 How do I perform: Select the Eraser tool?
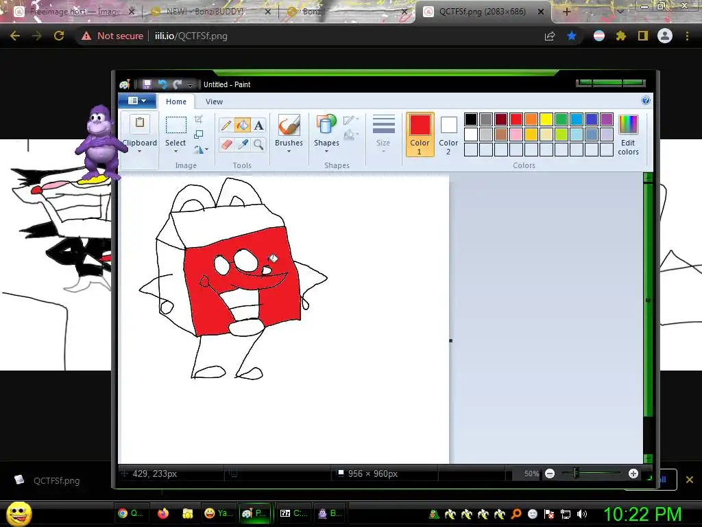(226, 144)
